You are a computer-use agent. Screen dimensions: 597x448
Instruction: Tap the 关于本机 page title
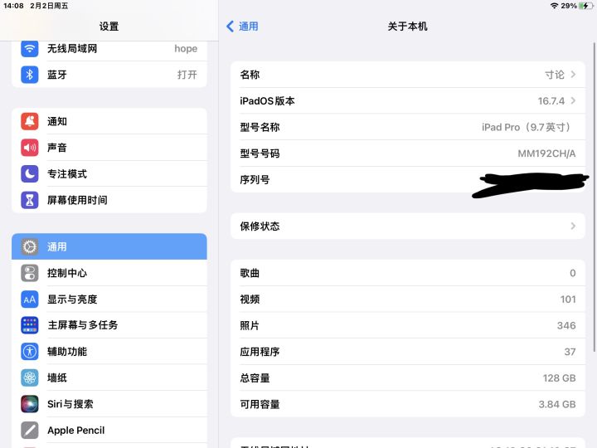[407, 27]
